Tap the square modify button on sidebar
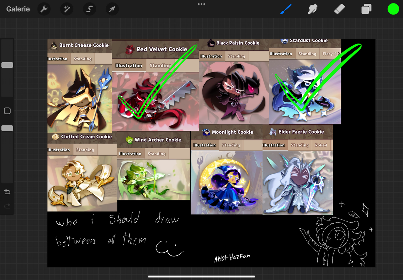Screen dimensions: 403x280 click(7, 111)
